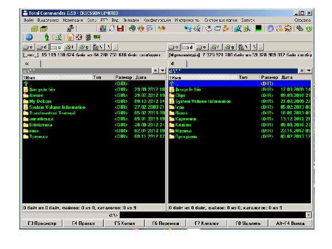Click the blue round globe icon on second toolbar row

[x=29, y=37]
